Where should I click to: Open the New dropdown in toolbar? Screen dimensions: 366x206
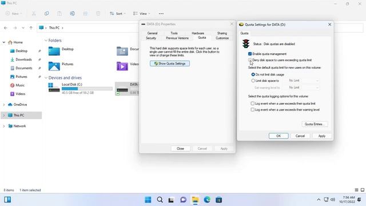pyautogui.click(x=14, y=14)
